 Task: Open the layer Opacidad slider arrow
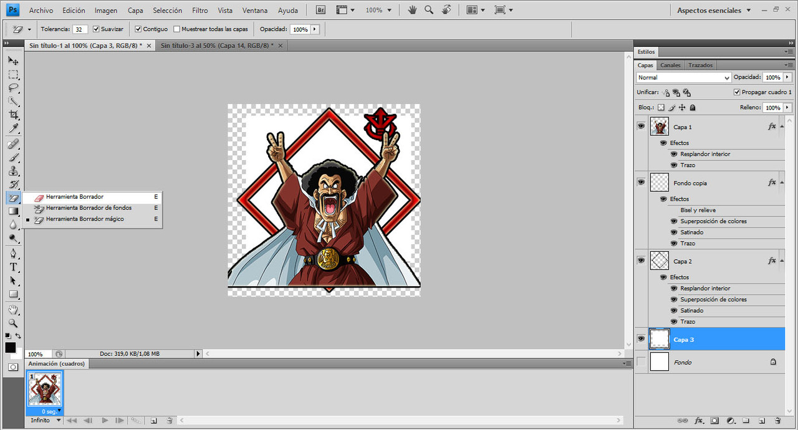tap(787, 77)
